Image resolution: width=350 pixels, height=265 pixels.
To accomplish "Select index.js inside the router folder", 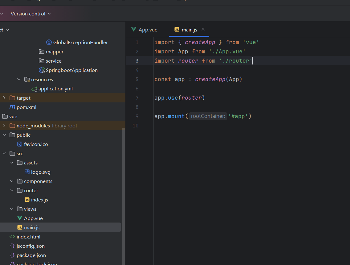I will (x=40, y=200).
